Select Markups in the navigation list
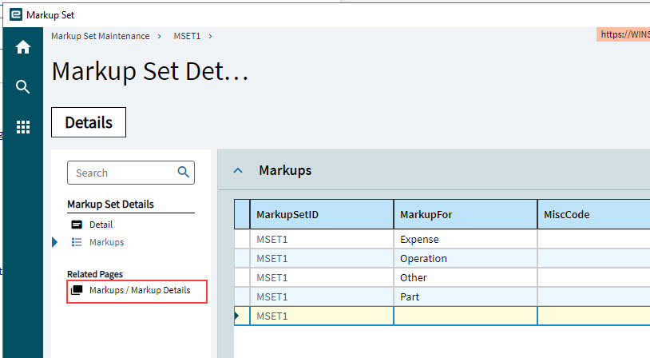 (106, 242)
